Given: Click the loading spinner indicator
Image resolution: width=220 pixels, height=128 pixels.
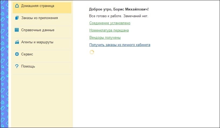Looking at the screenshot, I should pos(92,52).
